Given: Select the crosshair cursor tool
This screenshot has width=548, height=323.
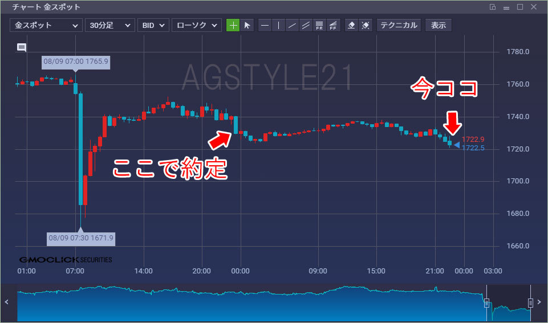Looking at the screenshot, I should coord(233,25).
